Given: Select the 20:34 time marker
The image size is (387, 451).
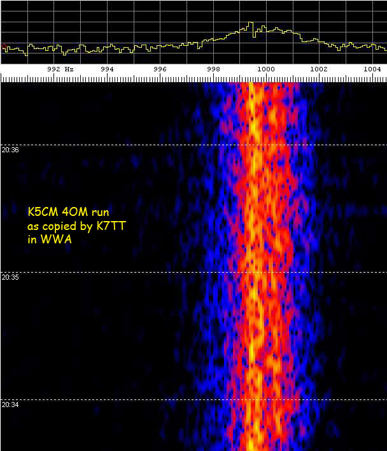Looking at the screenshot, I should [10, 404].
